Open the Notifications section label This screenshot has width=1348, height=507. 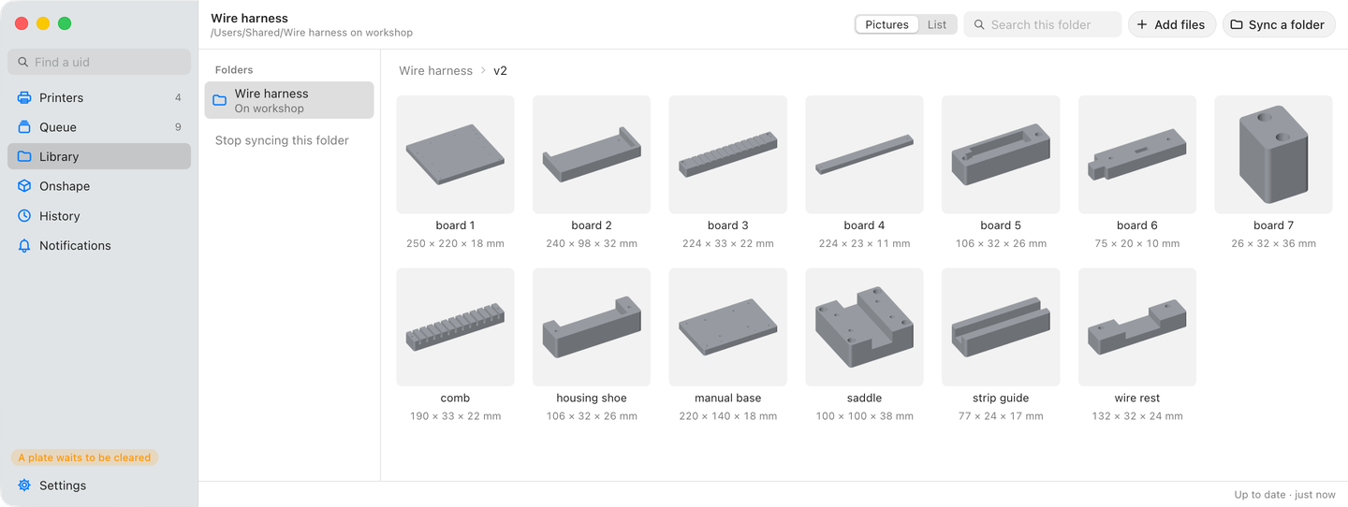tap(75, 245)
